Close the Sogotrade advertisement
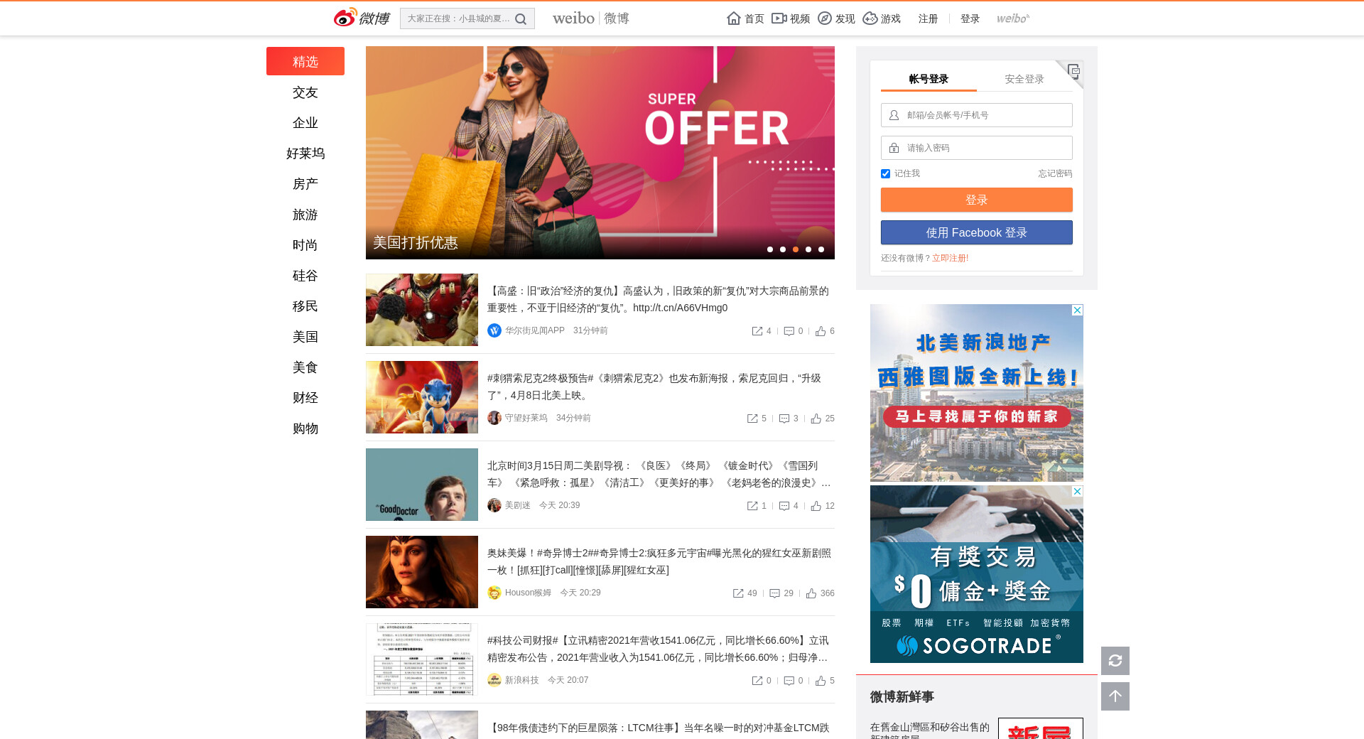1364x739 pixels. tap(1077, 492)
